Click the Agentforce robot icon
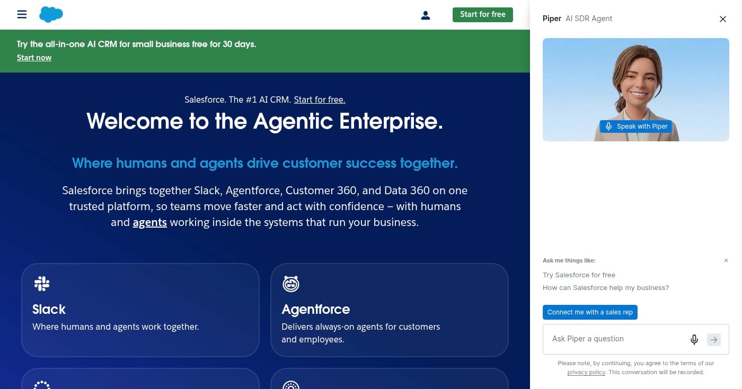 290,284
